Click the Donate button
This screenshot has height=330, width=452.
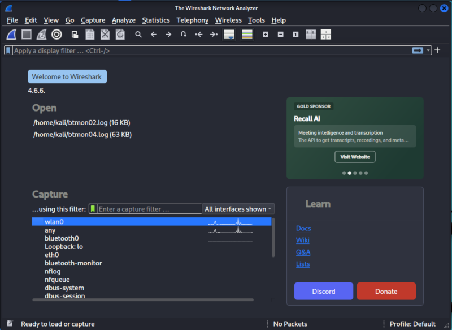[386, 292]
